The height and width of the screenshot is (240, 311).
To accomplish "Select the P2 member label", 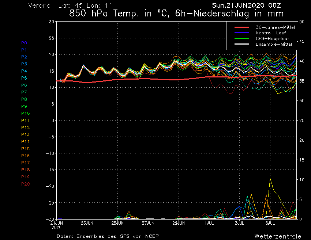I will [x=24, y=57].
